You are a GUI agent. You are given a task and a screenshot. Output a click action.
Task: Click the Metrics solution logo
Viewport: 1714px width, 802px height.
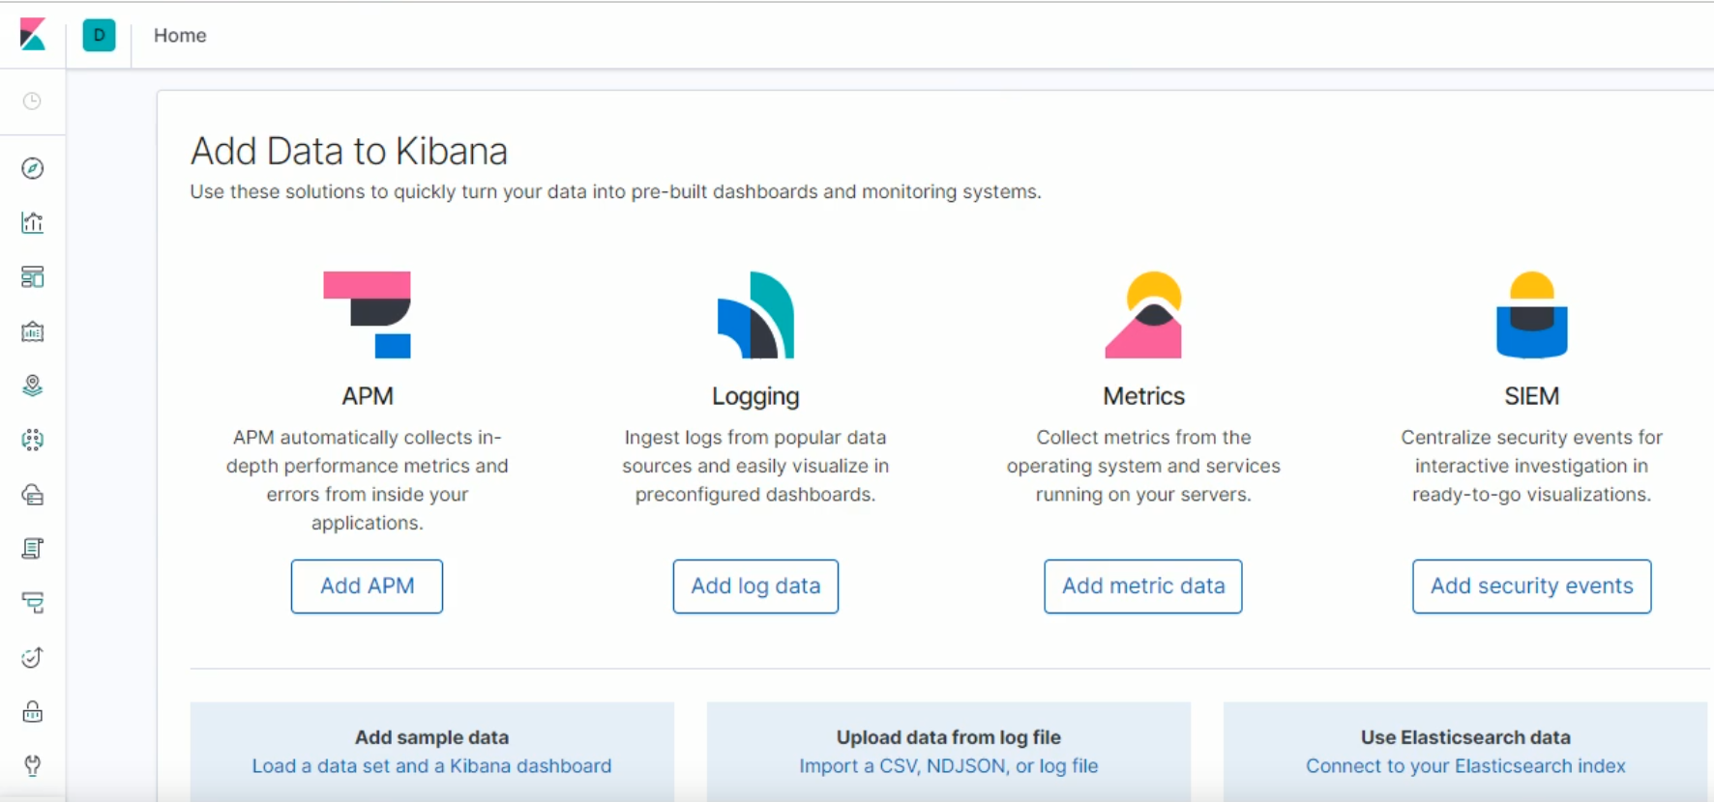click(1143, 315)
